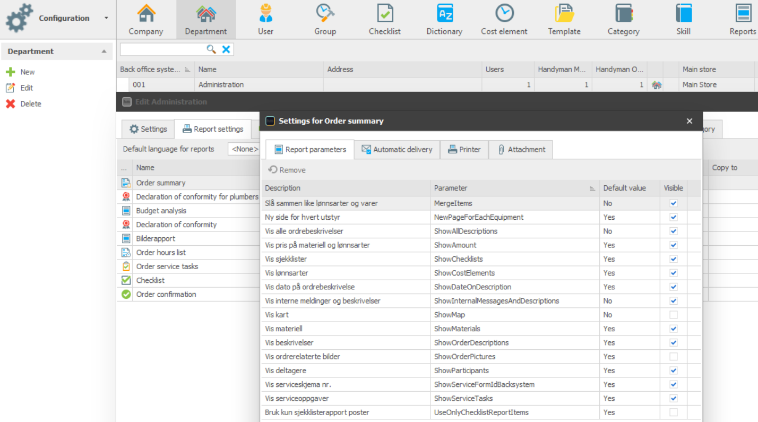Select the Vis deltagere description row

pos(346,371)
